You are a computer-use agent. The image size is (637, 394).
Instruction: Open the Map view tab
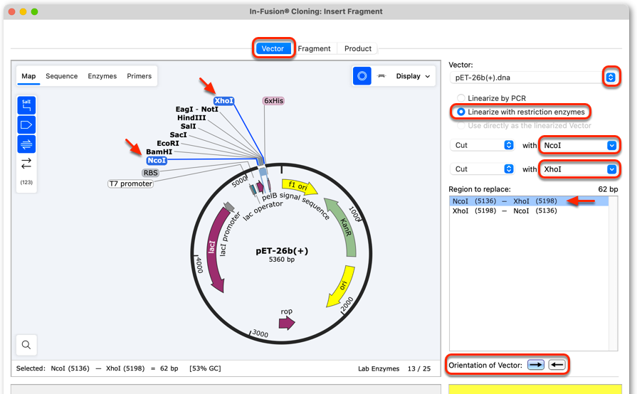coord(28,76)
